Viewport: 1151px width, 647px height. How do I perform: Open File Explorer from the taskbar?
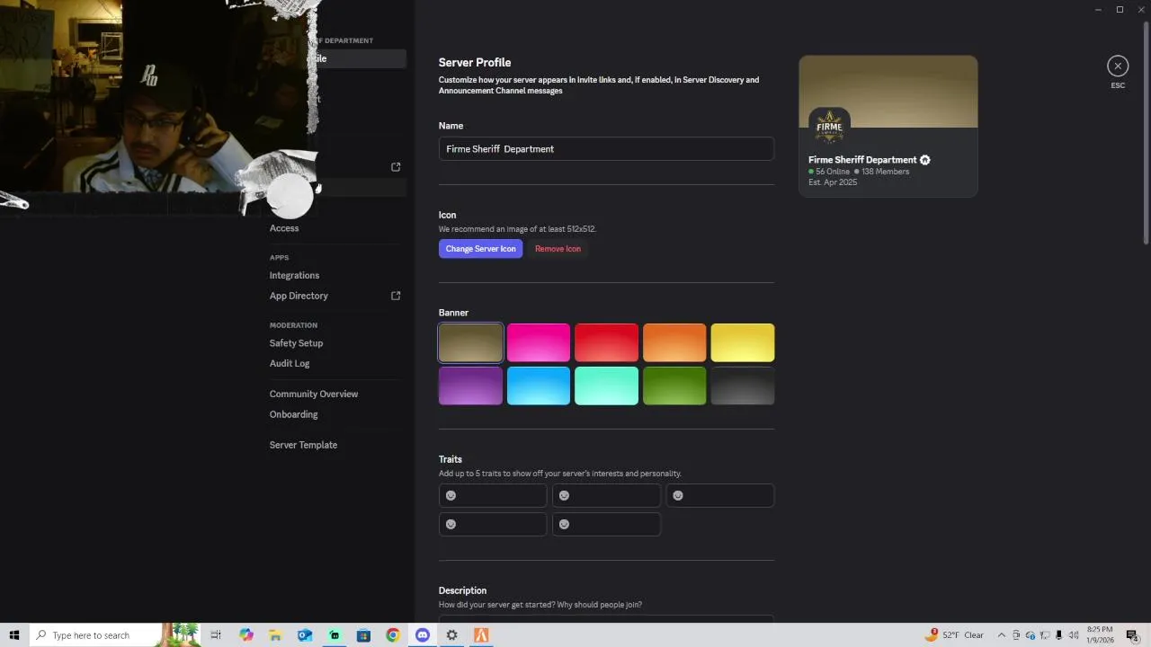coord(275,635)
